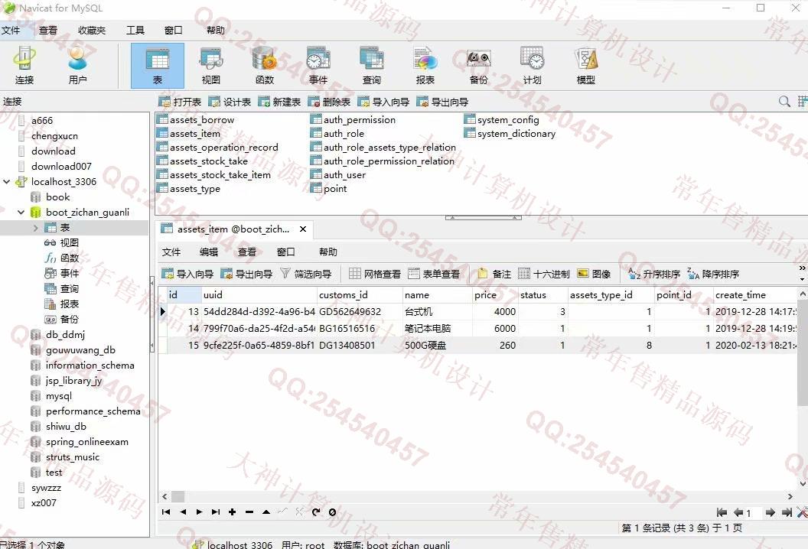Sort with 升序排序 (ascending) button
The height and width of the screenshot is (549, 808).
tap(653, 274)
